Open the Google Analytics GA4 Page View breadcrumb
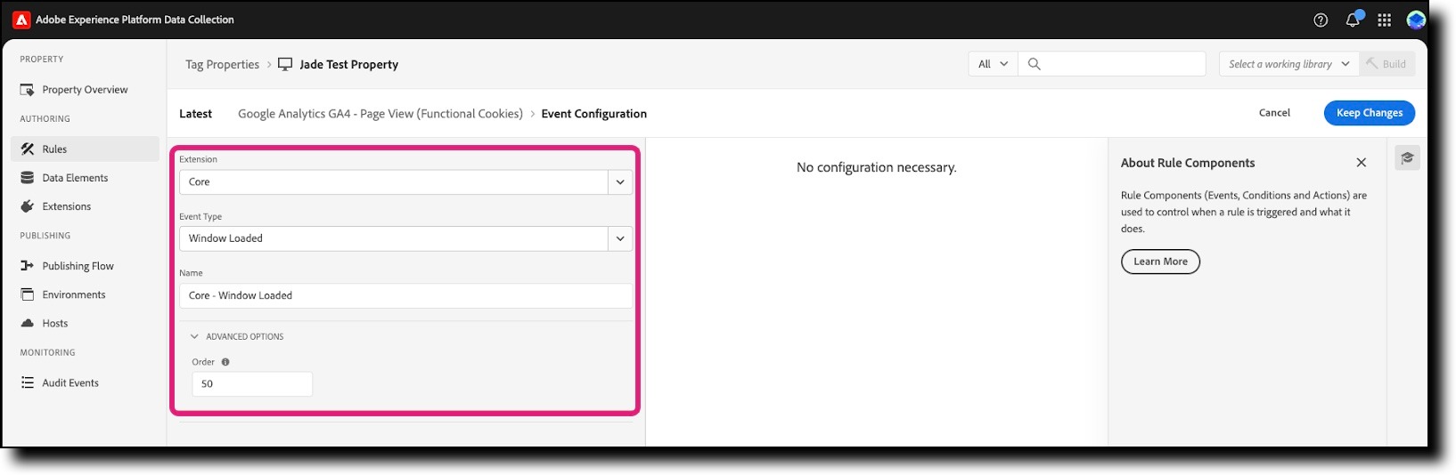The width and height of the screenshot is (1456, 475). (380, 114)
